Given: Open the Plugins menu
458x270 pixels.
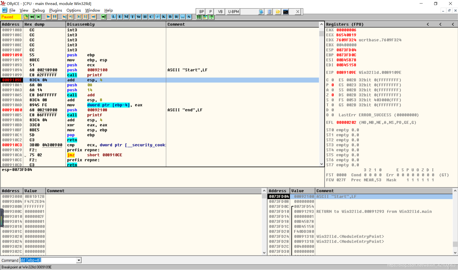Looking at the screenshot, I should click(55, 10).
